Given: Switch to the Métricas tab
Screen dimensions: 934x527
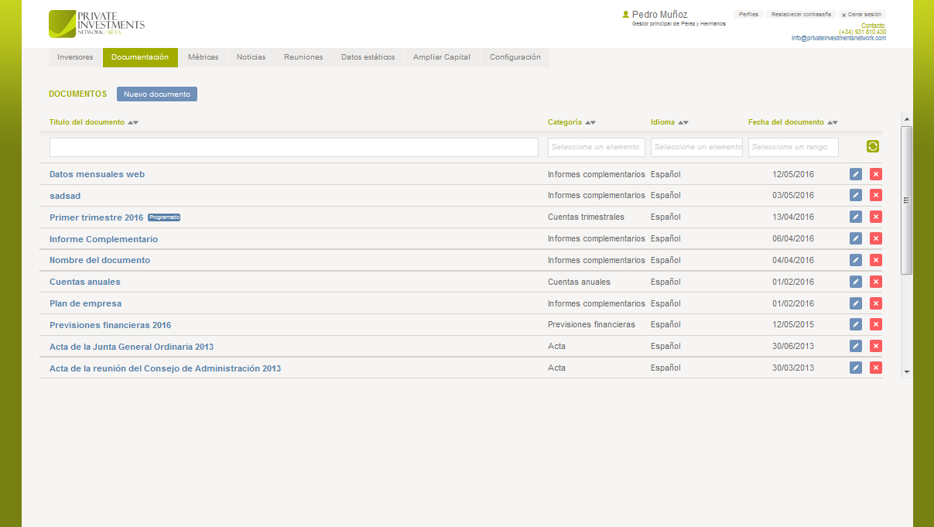Looking at the screenshot, I should pyautogui.click(x=203, y=57).
